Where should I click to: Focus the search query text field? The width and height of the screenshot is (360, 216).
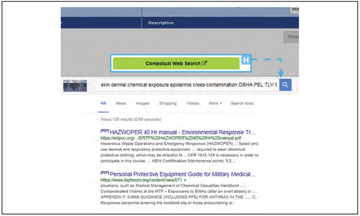[189, 85]
